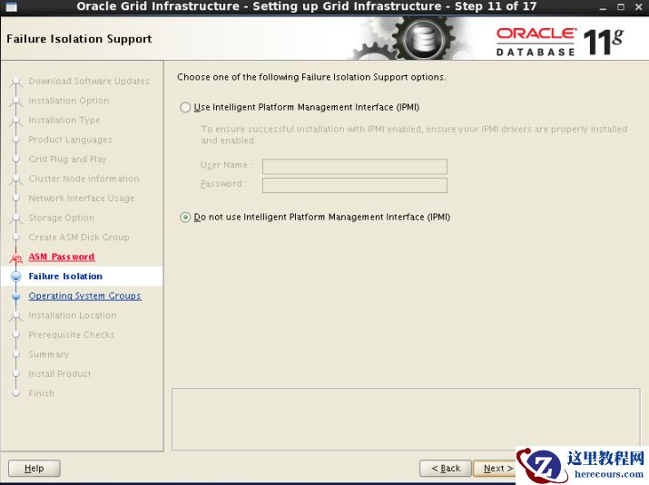
Task: Go to ASM Password step
Action: pyautogui.click(x=62, y=257)
